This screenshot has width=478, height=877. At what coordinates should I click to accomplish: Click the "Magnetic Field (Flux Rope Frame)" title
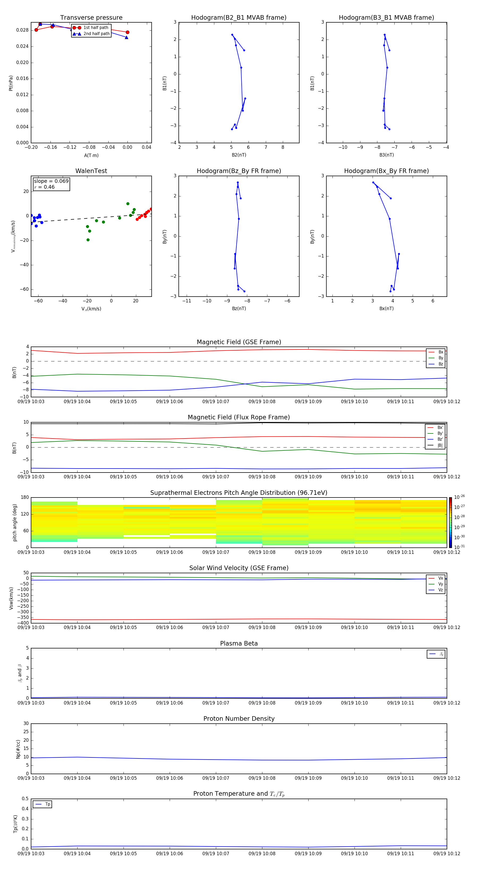[x=239, y=418]
